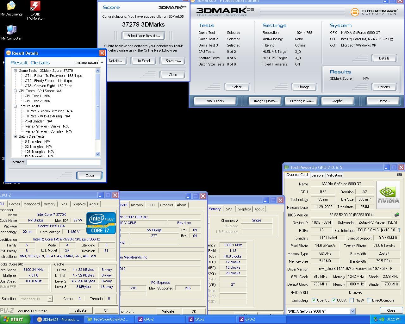Open the SPD tab in the leftmost CPU-Z
Image resolution: width=405 pixels, height=324 pixels.
[64, 204]
